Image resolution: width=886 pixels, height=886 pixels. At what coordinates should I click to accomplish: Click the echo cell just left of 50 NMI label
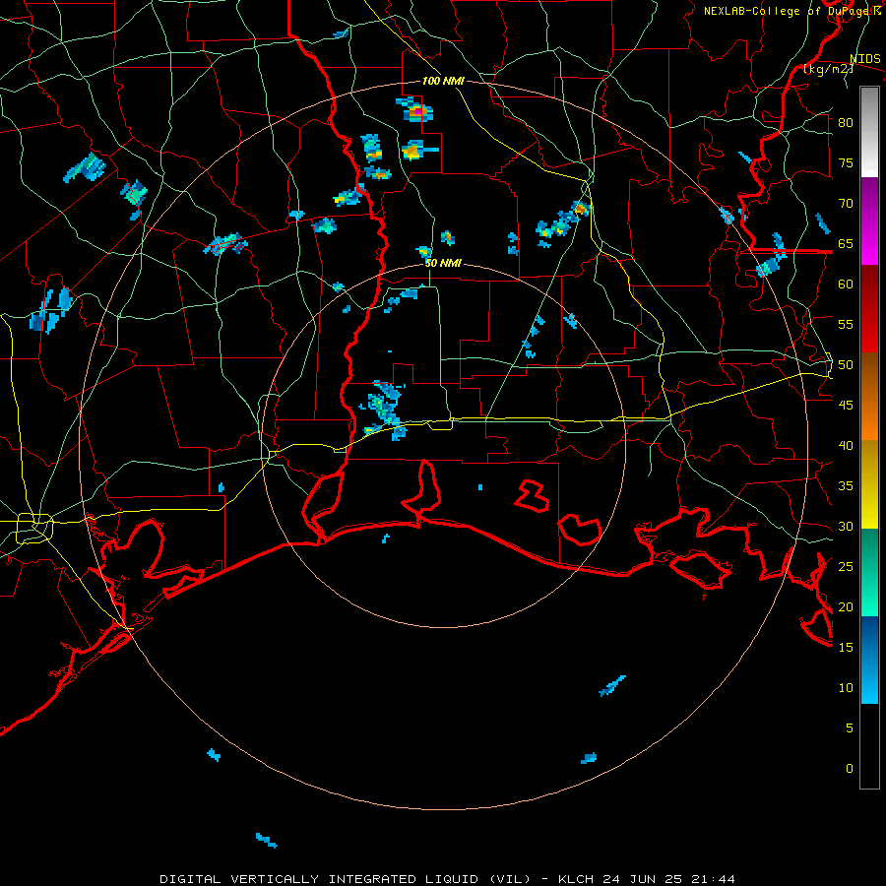pos(423,251)
